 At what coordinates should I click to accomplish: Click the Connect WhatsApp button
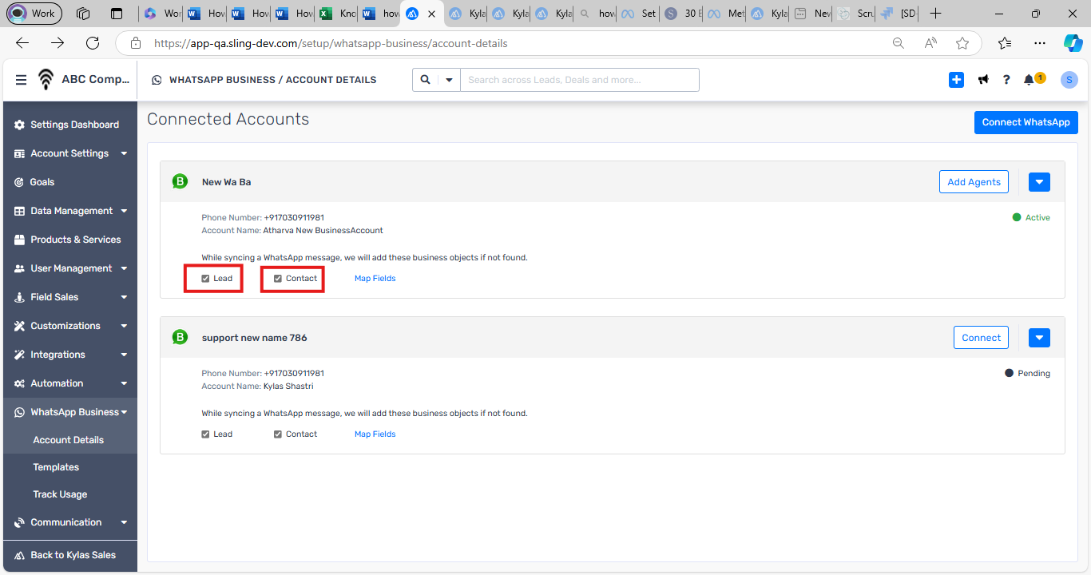point(1026,122)
